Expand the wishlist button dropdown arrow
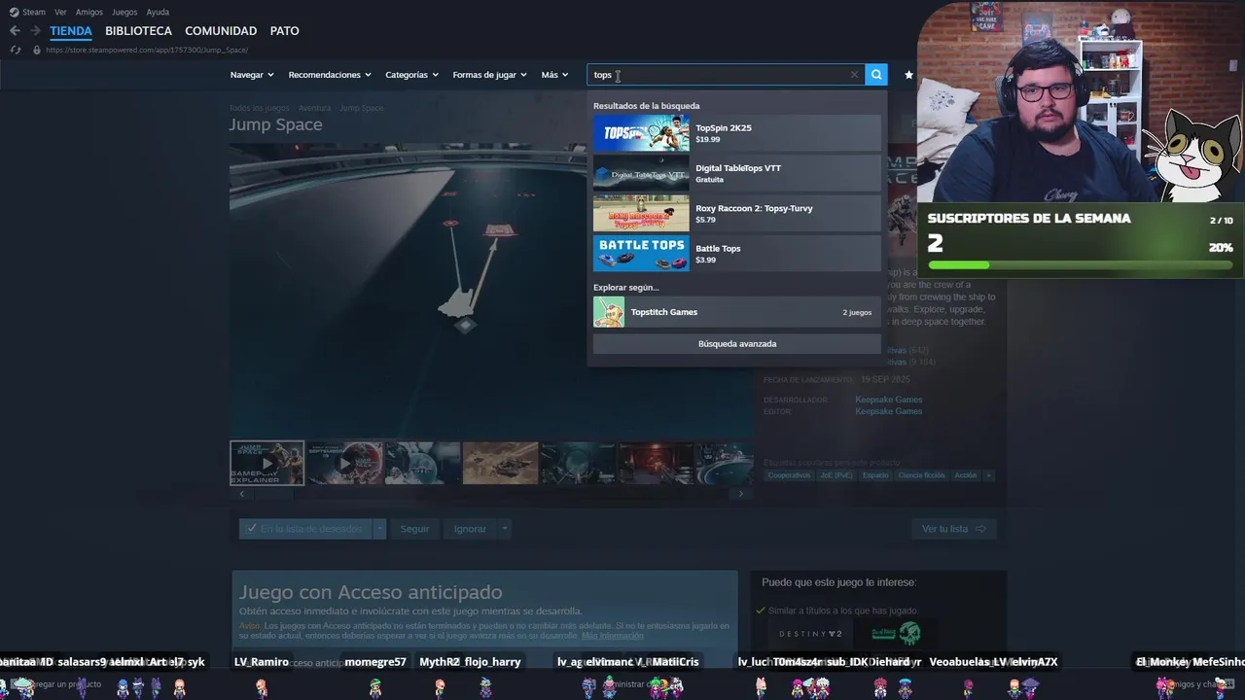 pos(379,529)
